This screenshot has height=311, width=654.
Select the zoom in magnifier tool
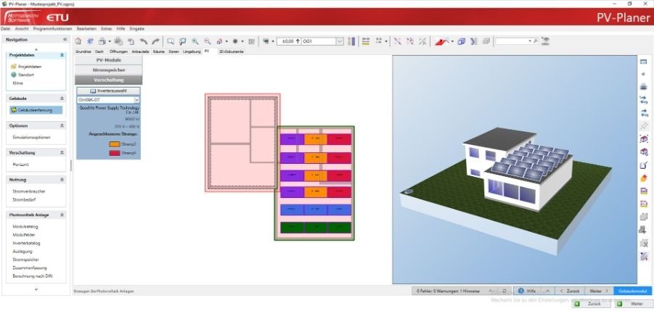[196, 41]
